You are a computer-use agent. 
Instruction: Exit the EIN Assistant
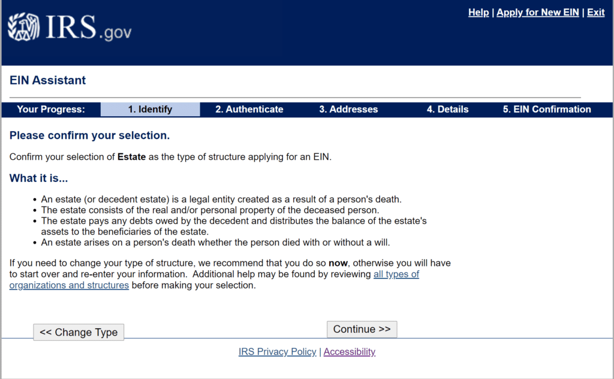click(595, 12)
